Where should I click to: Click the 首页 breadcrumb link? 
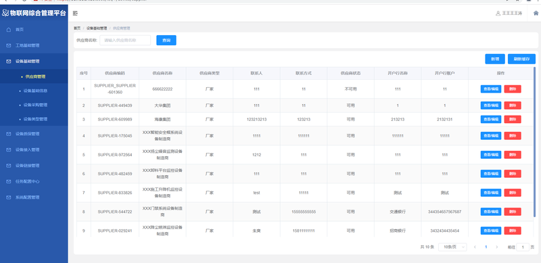77,28
